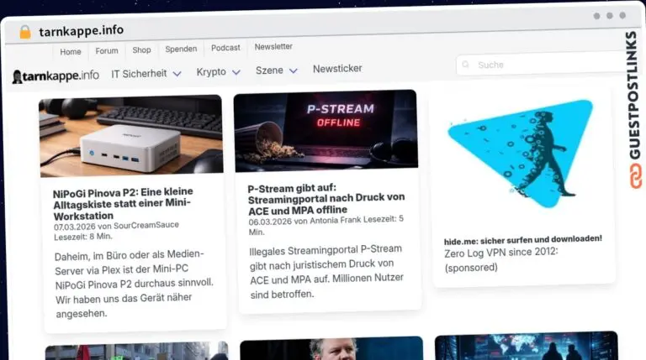Open the Newsletter link
Screen dimensions: 646x360
pos(273,46)
